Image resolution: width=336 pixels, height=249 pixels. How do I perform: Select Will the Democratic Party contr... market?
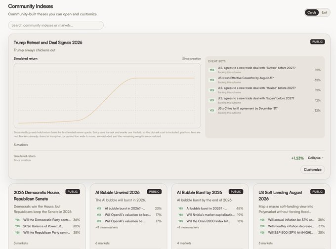pos(47,220)
